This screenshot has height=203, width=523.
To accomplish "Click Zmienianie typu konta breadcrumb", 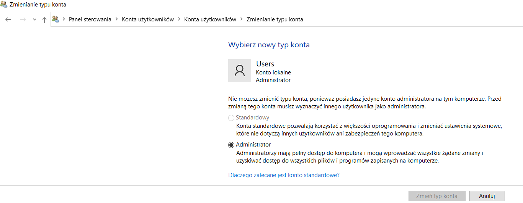I will point(275,19).
